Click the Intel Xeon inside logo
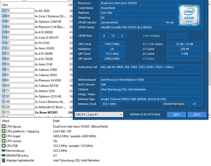Viewport: 211px width, 166px height. [189, 15]
